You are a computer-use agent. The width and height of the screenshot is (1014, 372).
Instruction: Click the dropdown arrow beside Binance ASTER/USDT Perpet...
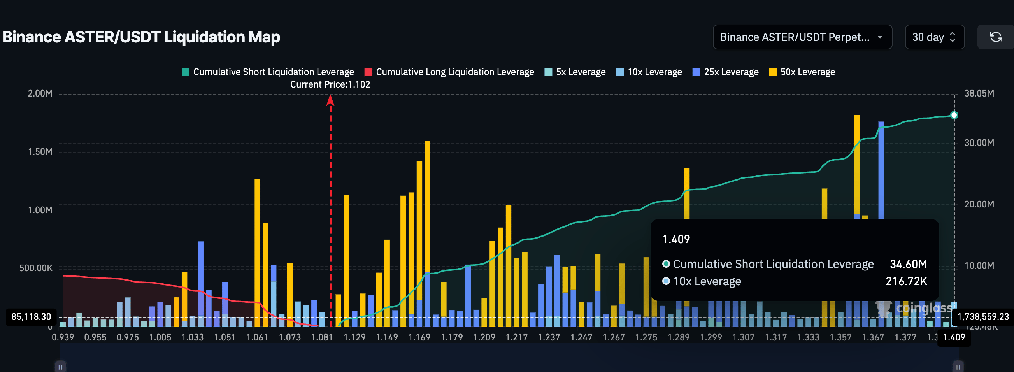(x=880, y=37)
